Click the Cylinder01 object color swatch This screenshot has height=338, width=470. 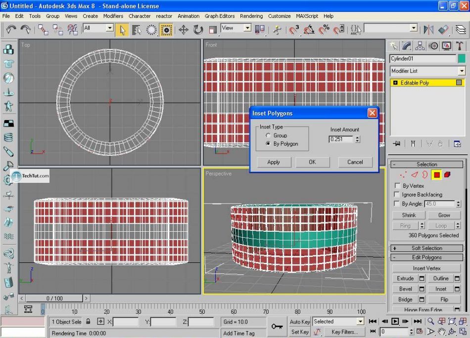tap(462, 58)
